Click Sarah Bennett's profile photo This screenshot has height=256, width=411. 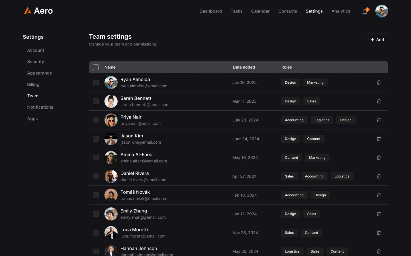pos(111,101)
